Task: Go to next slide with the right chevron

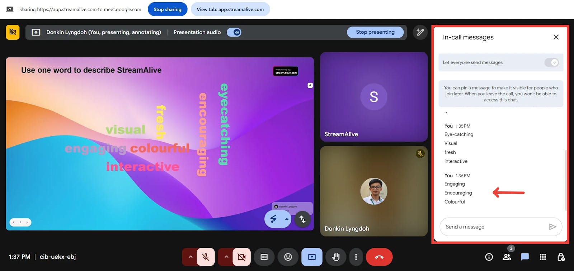Action: [x=27, y=222]
